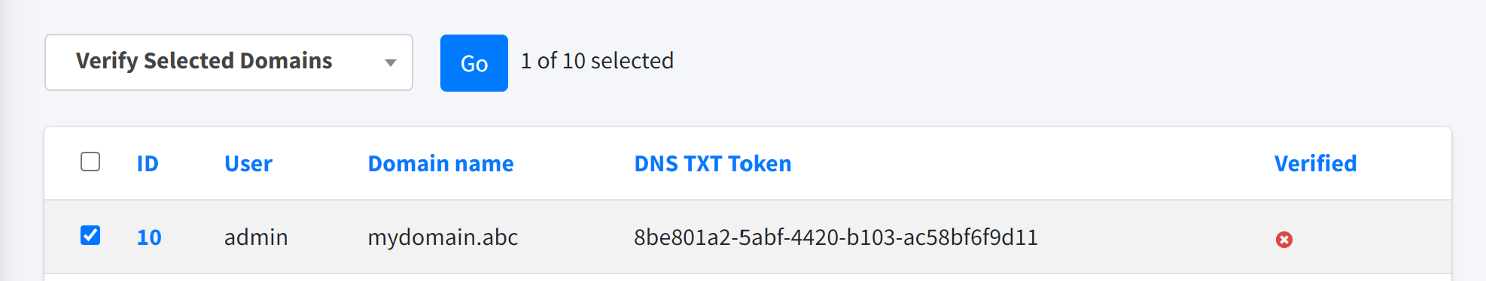
Task: Sort by Verified column header
Action: click(x=1315, y=164)
